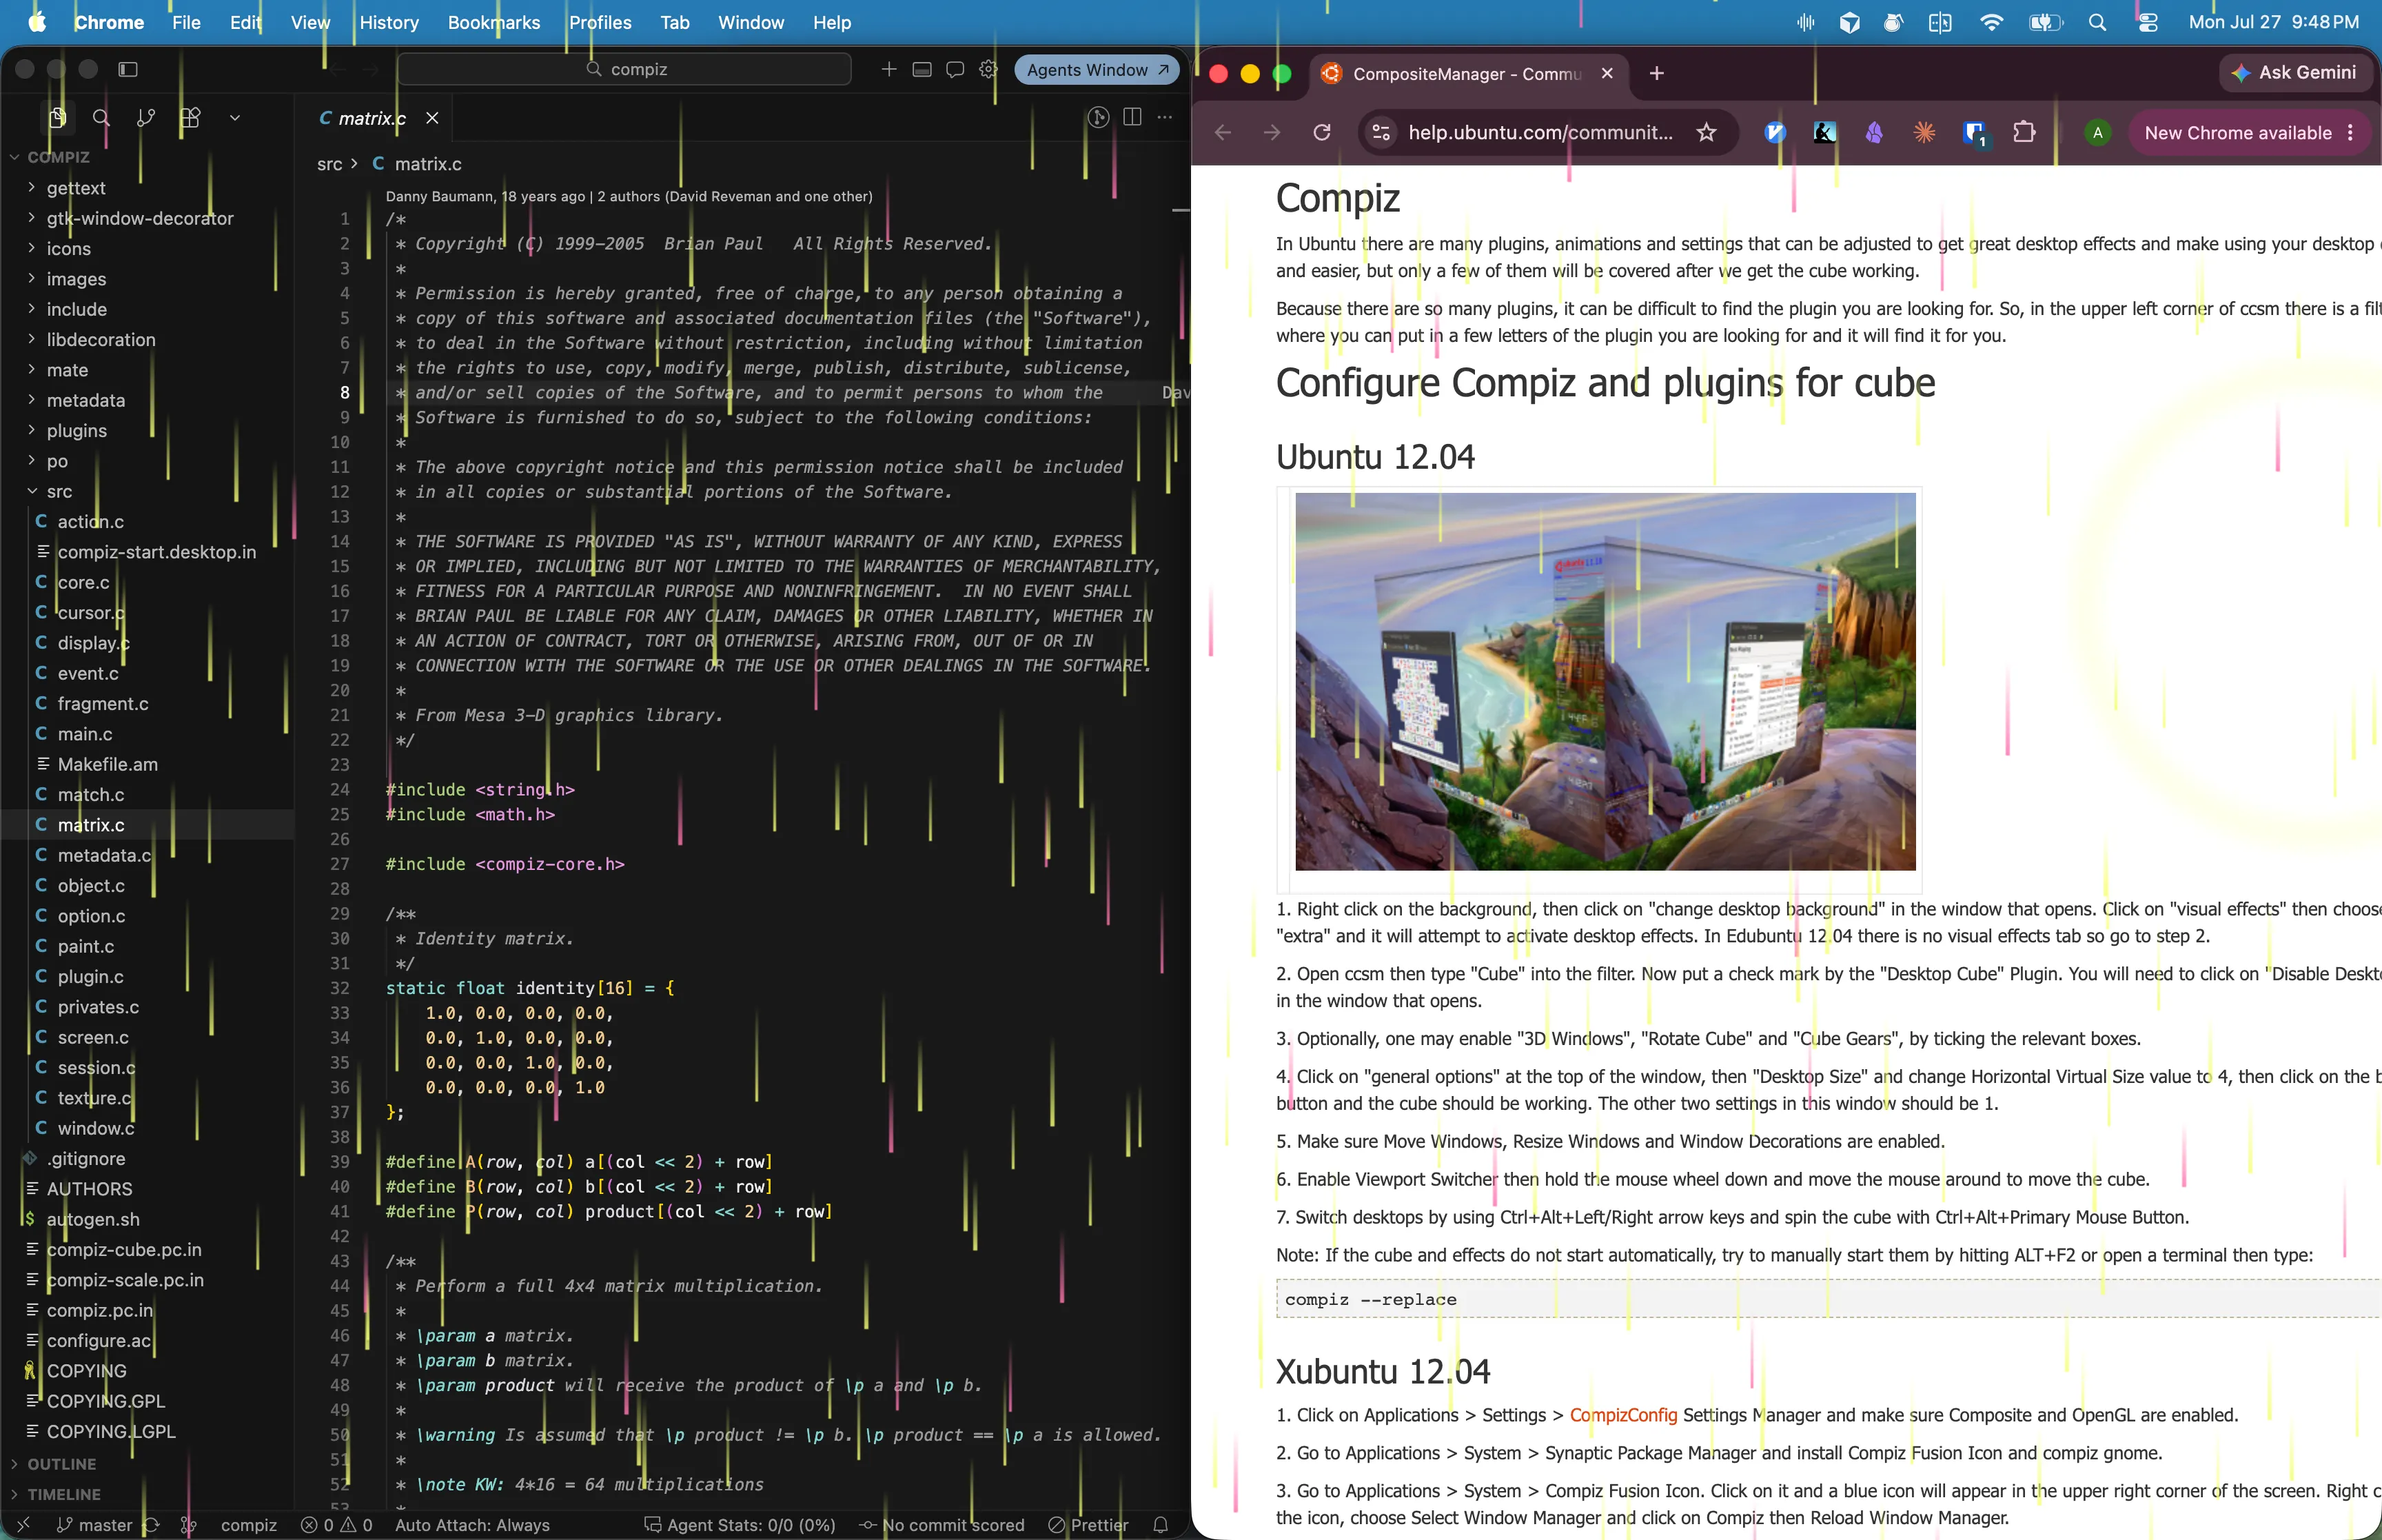Image resolution: width=2382 pixels, height=1540 pixels.
Task: Reload the Ubuntu help page
Action: pos(1321,133)
